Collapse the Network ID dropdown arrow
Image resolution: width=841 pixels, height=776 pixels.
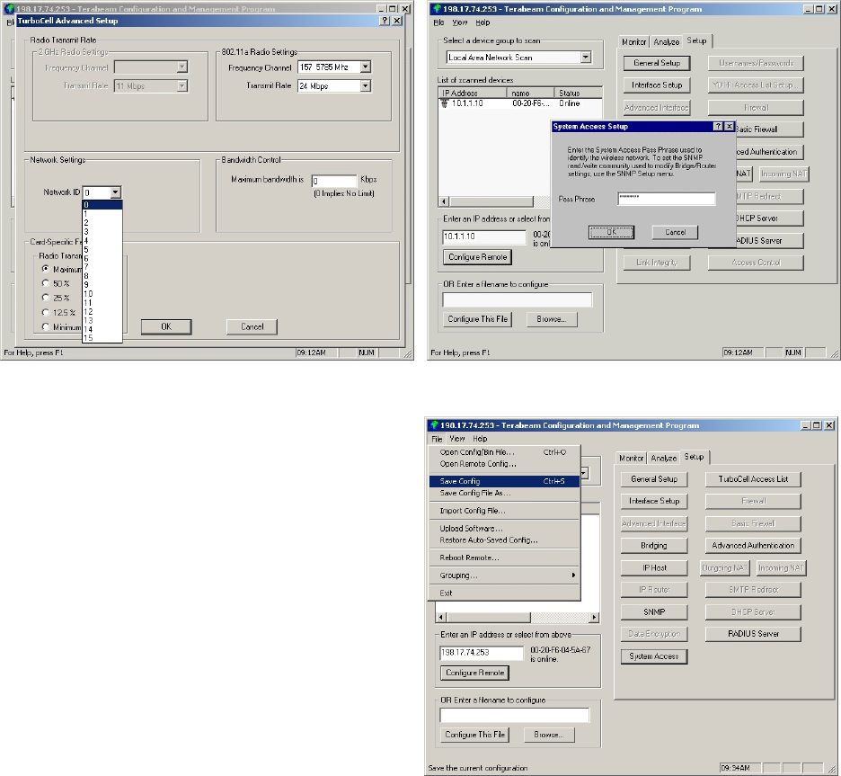click(x=115, y=192)
